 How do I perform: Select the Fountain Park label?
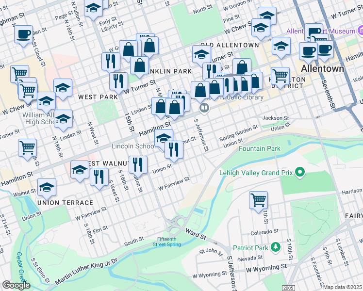(260, 148)
